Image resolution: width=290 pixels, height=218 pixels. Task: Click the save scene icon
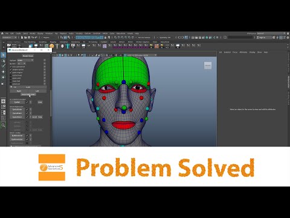29,38
